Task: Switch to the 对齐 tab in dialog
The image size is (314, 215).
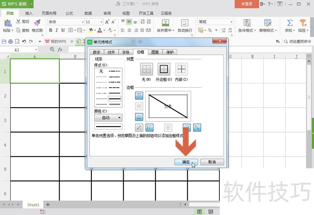Action: tap(111, 52)
